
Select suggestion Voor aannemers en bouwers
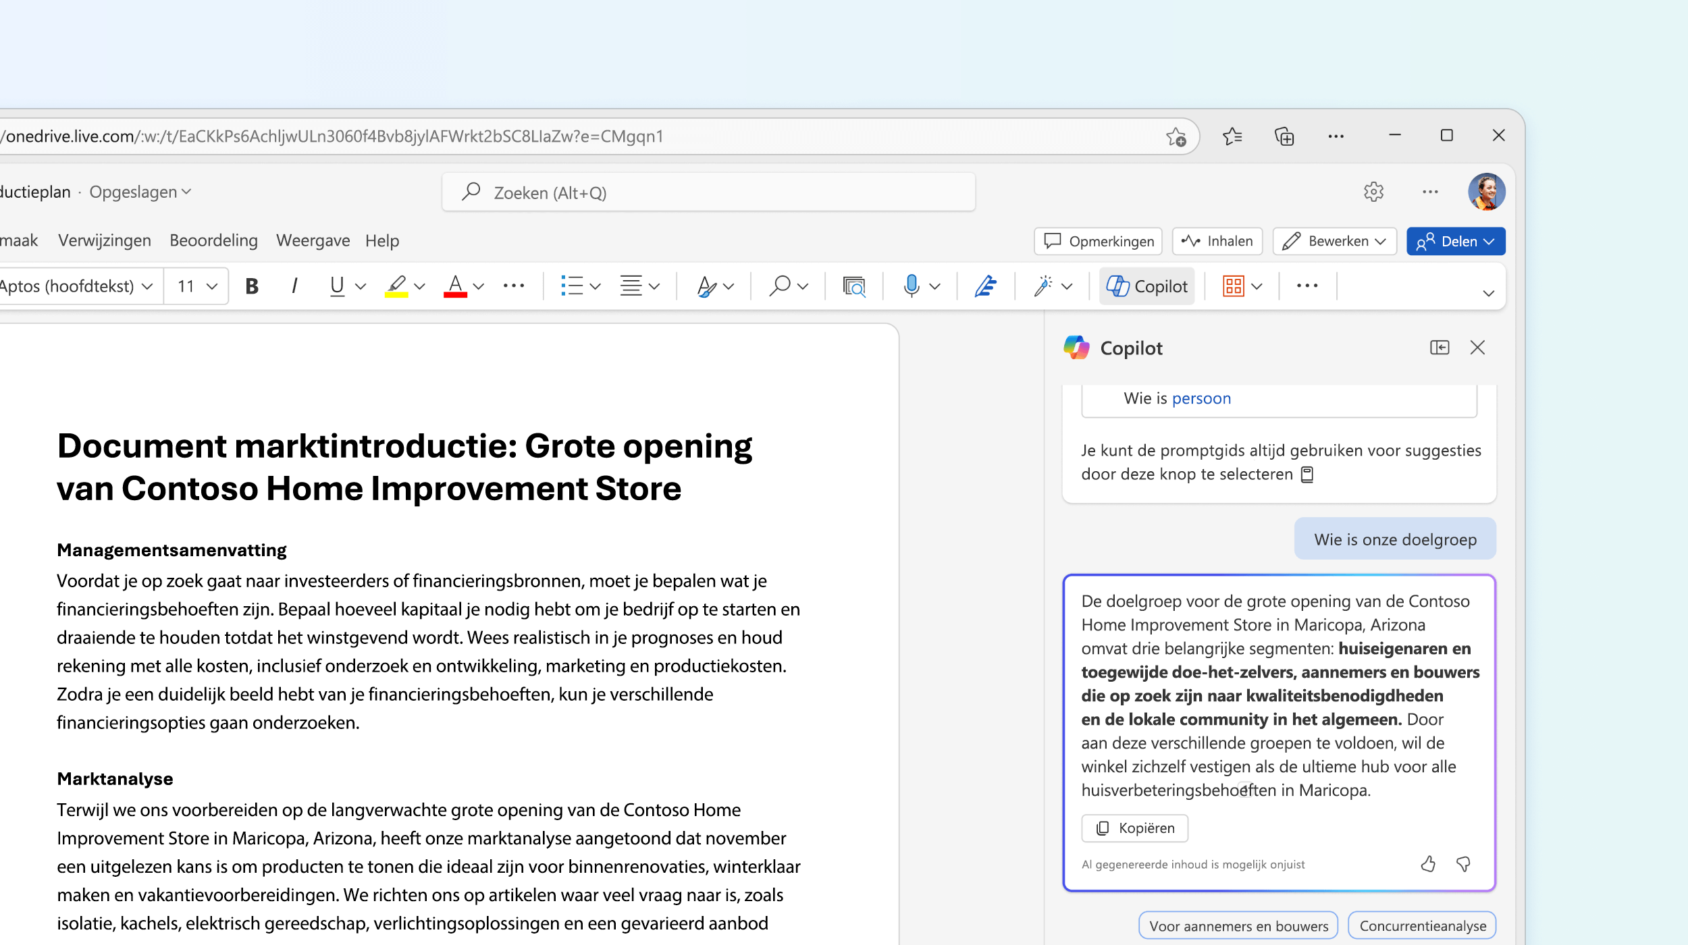pyautogui.click(x=1238, y=926)
